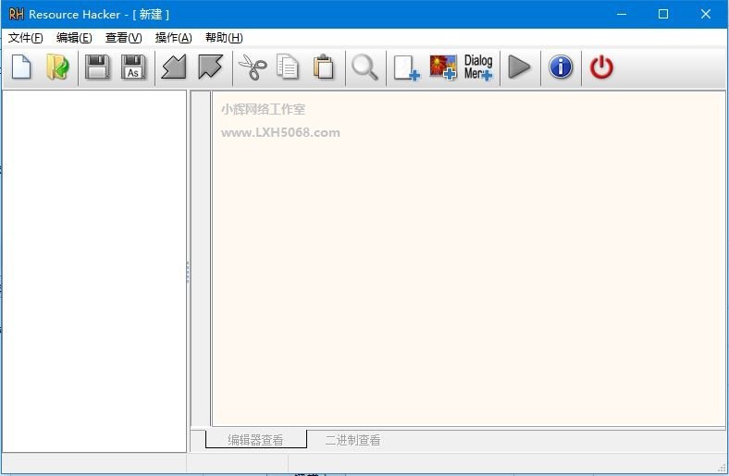The image size is (729, 476).
Task: Switch to 编辑器查看 tab
Action: (255, 440)
